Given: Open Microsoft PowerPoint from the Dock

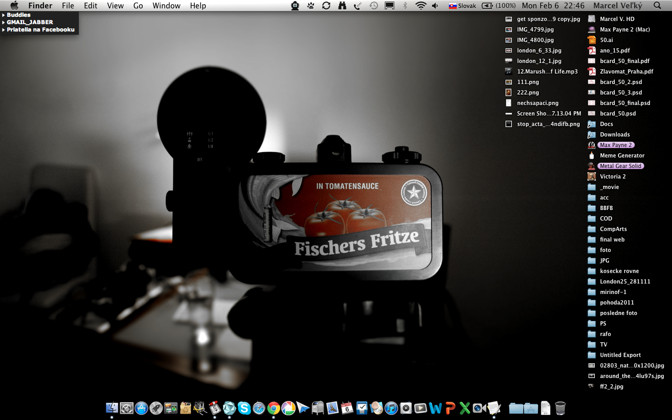Looking at the screenshot, I should 450,408.
